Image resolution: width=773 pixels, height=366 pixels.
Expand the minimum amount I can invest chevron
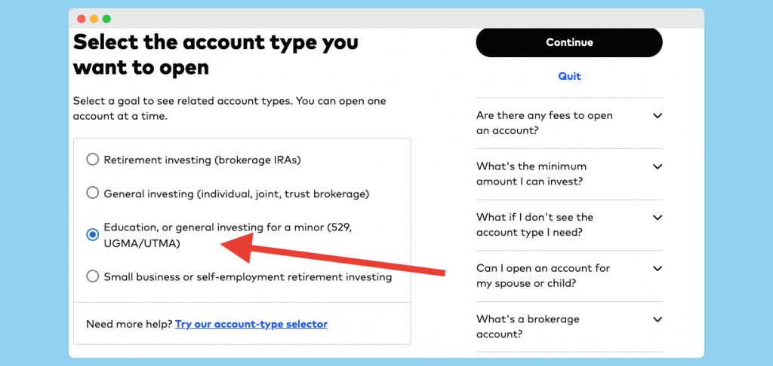pyautogui.click(x=657, y=166)
